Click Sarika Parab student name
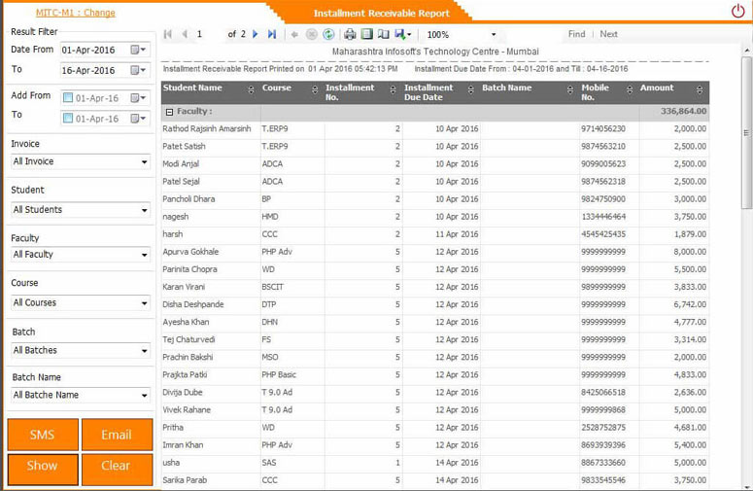Viewport: 753px width, 491px height. 185,480
